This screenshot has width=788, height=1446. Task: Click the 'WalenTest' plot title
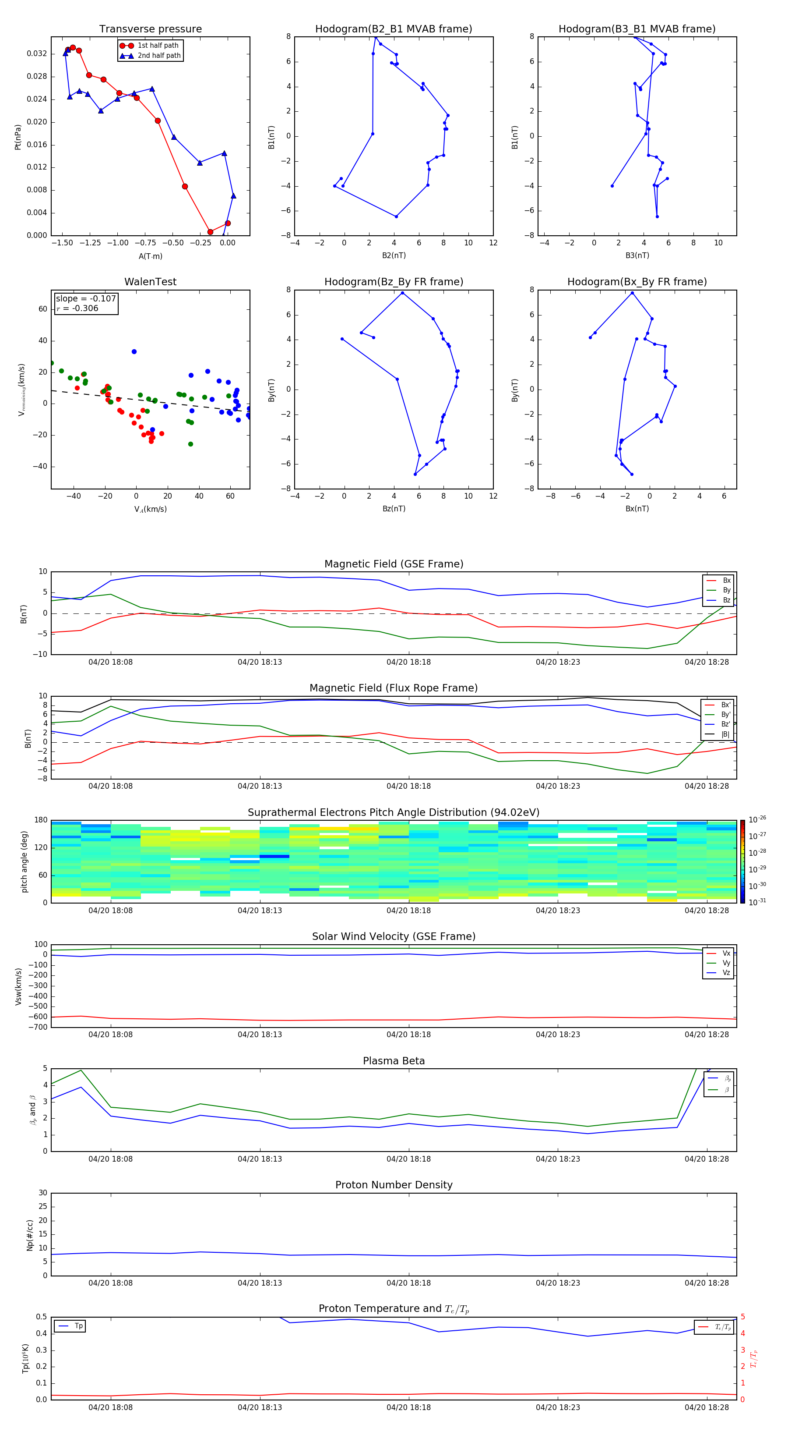click(150, 282)
